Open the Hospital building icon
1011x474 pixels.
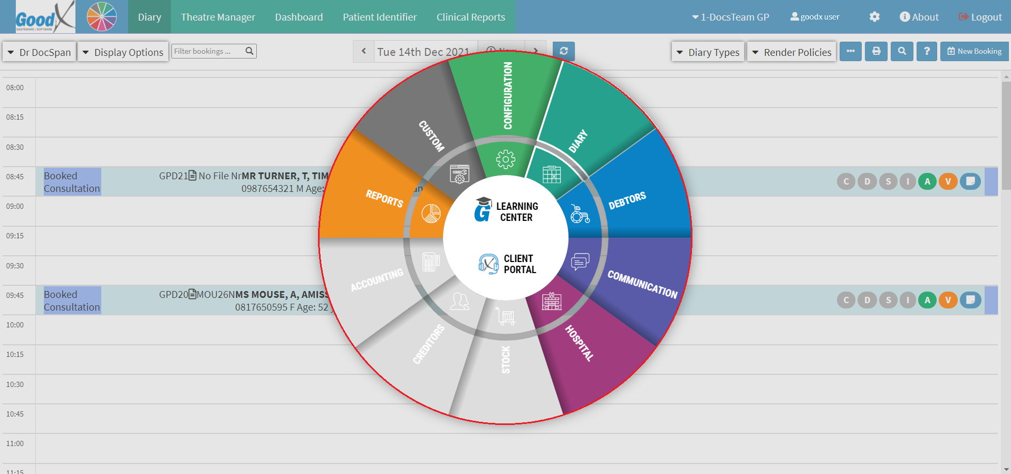[x=552, y=301]
